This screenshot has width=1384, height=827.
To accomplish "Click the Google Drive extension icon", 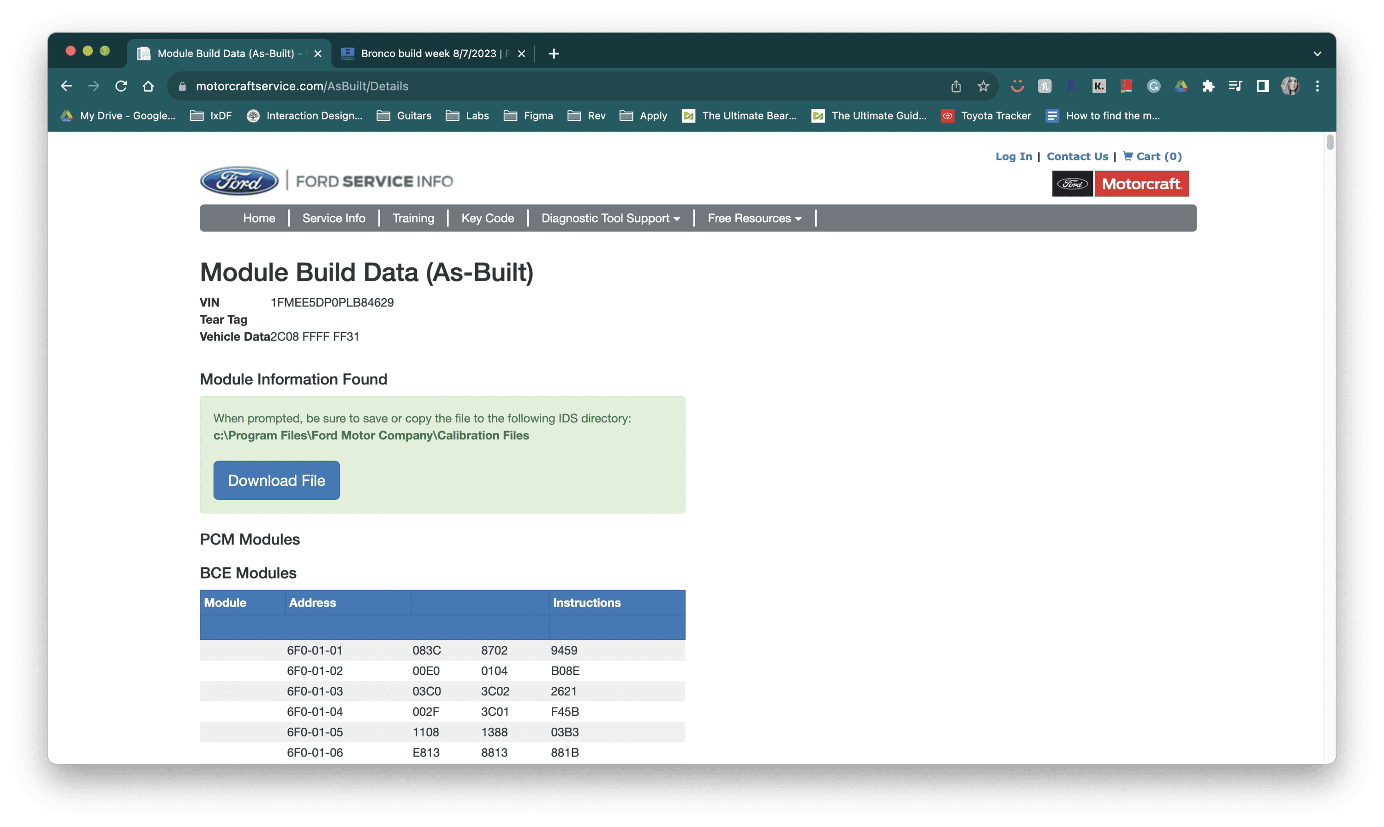I will pos(1181,86).
